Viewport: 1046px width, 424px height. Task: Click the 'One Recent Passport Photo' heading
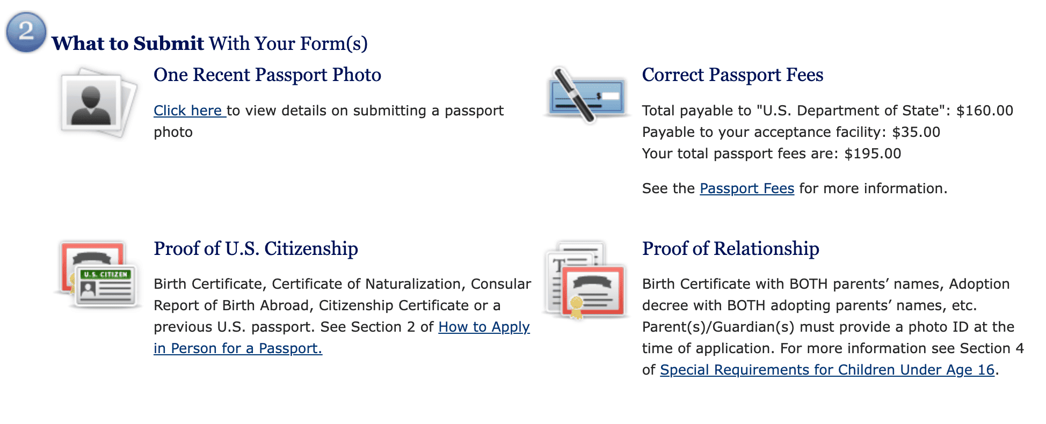pyautogui.click(x=267, y=75)
